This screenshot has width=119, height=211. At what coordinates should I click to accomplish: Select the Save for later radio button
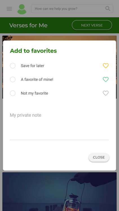tap(13, 66)
